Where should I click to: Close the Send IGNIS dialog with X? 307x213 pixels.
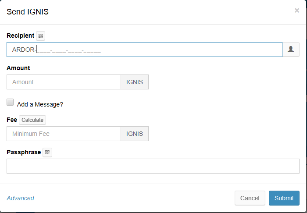click(x=297, y=11)
